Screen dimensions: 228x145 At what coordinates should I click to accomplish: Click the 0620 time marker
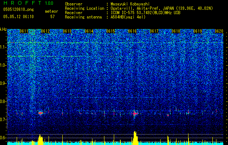click(219, 31)
